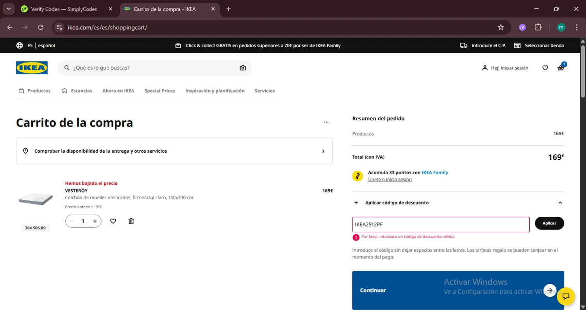Open Chrome three-dot menu
Screen dimensions: 586x310
tap(577, 27)
